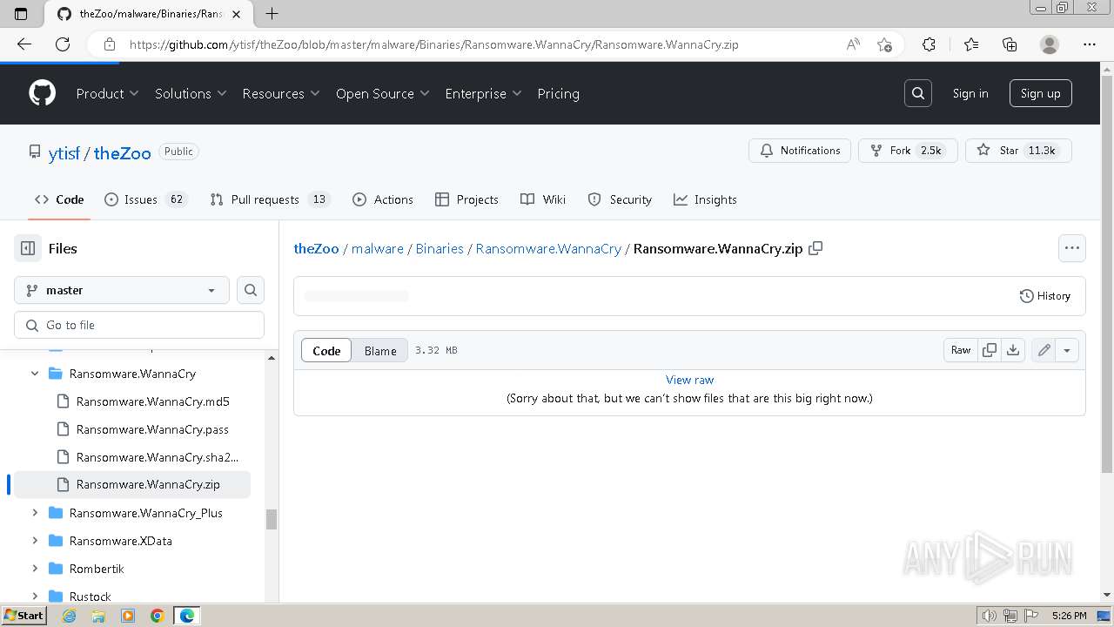Switch to Blame view

380,350
